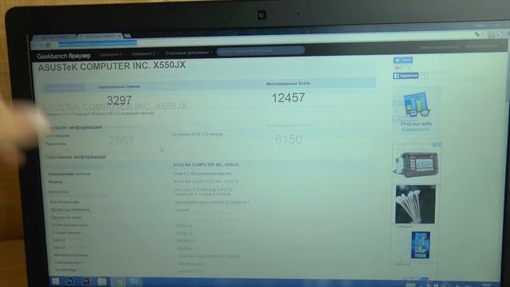Click the Find out with Geekbench link
This screenshot has width=510, height=287.
(416, 127)
